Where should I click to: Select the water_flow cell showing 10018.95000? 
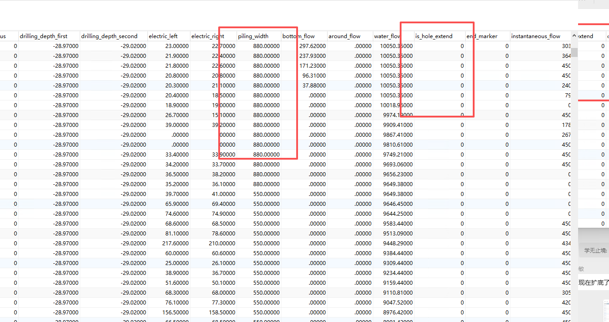[396, 105]
